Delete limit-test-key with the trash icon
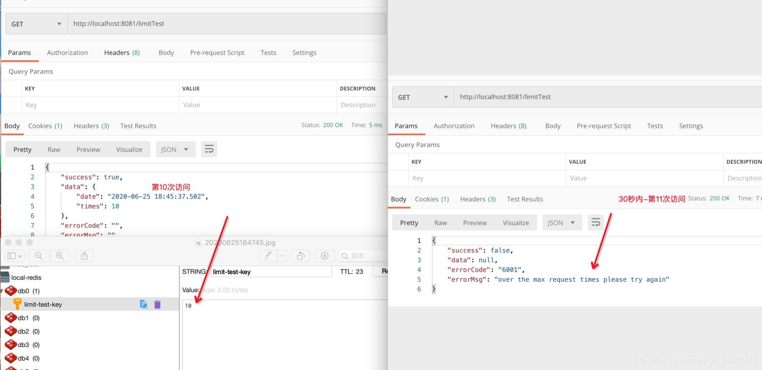This screenshot has height=370, width=762. pyautogui.click(x=157, y=305)
